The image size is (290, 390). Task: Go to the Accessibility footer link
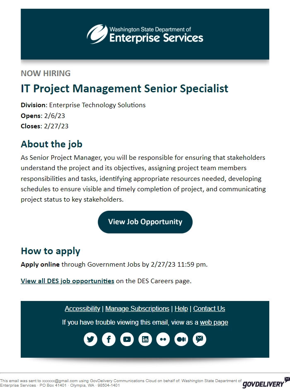82,309
